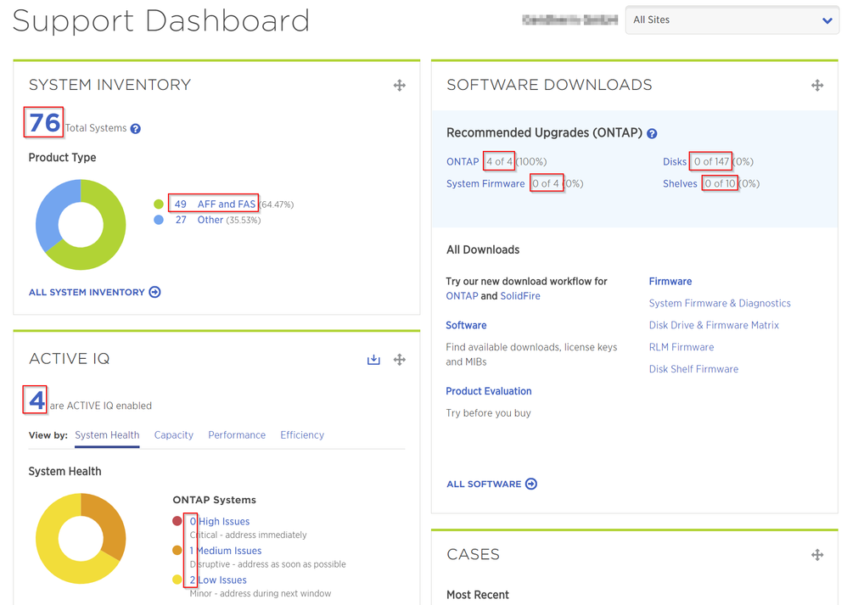Open the Efficiency view tab
The image size is (847, 605).
pyautogui.click(x=302, y=435)
